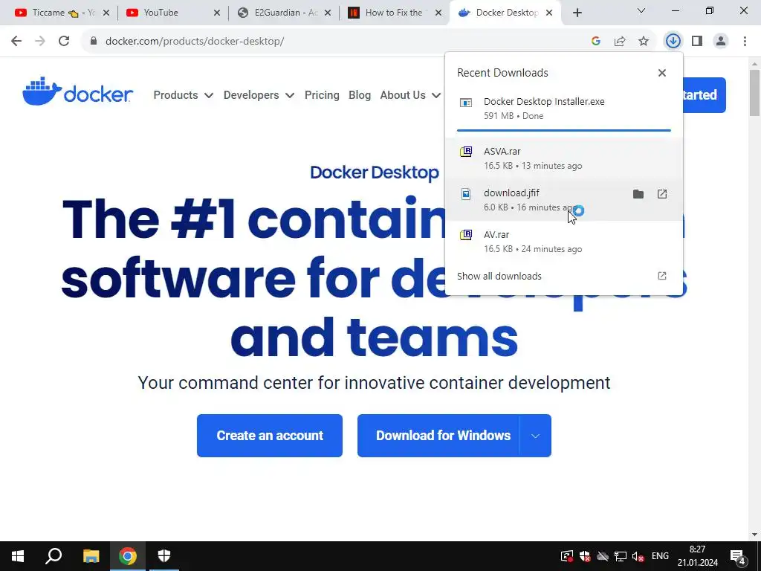Open the AV.rar download entry
The width and height of the screenshot is (761, 571).
[x=564, y=242]
